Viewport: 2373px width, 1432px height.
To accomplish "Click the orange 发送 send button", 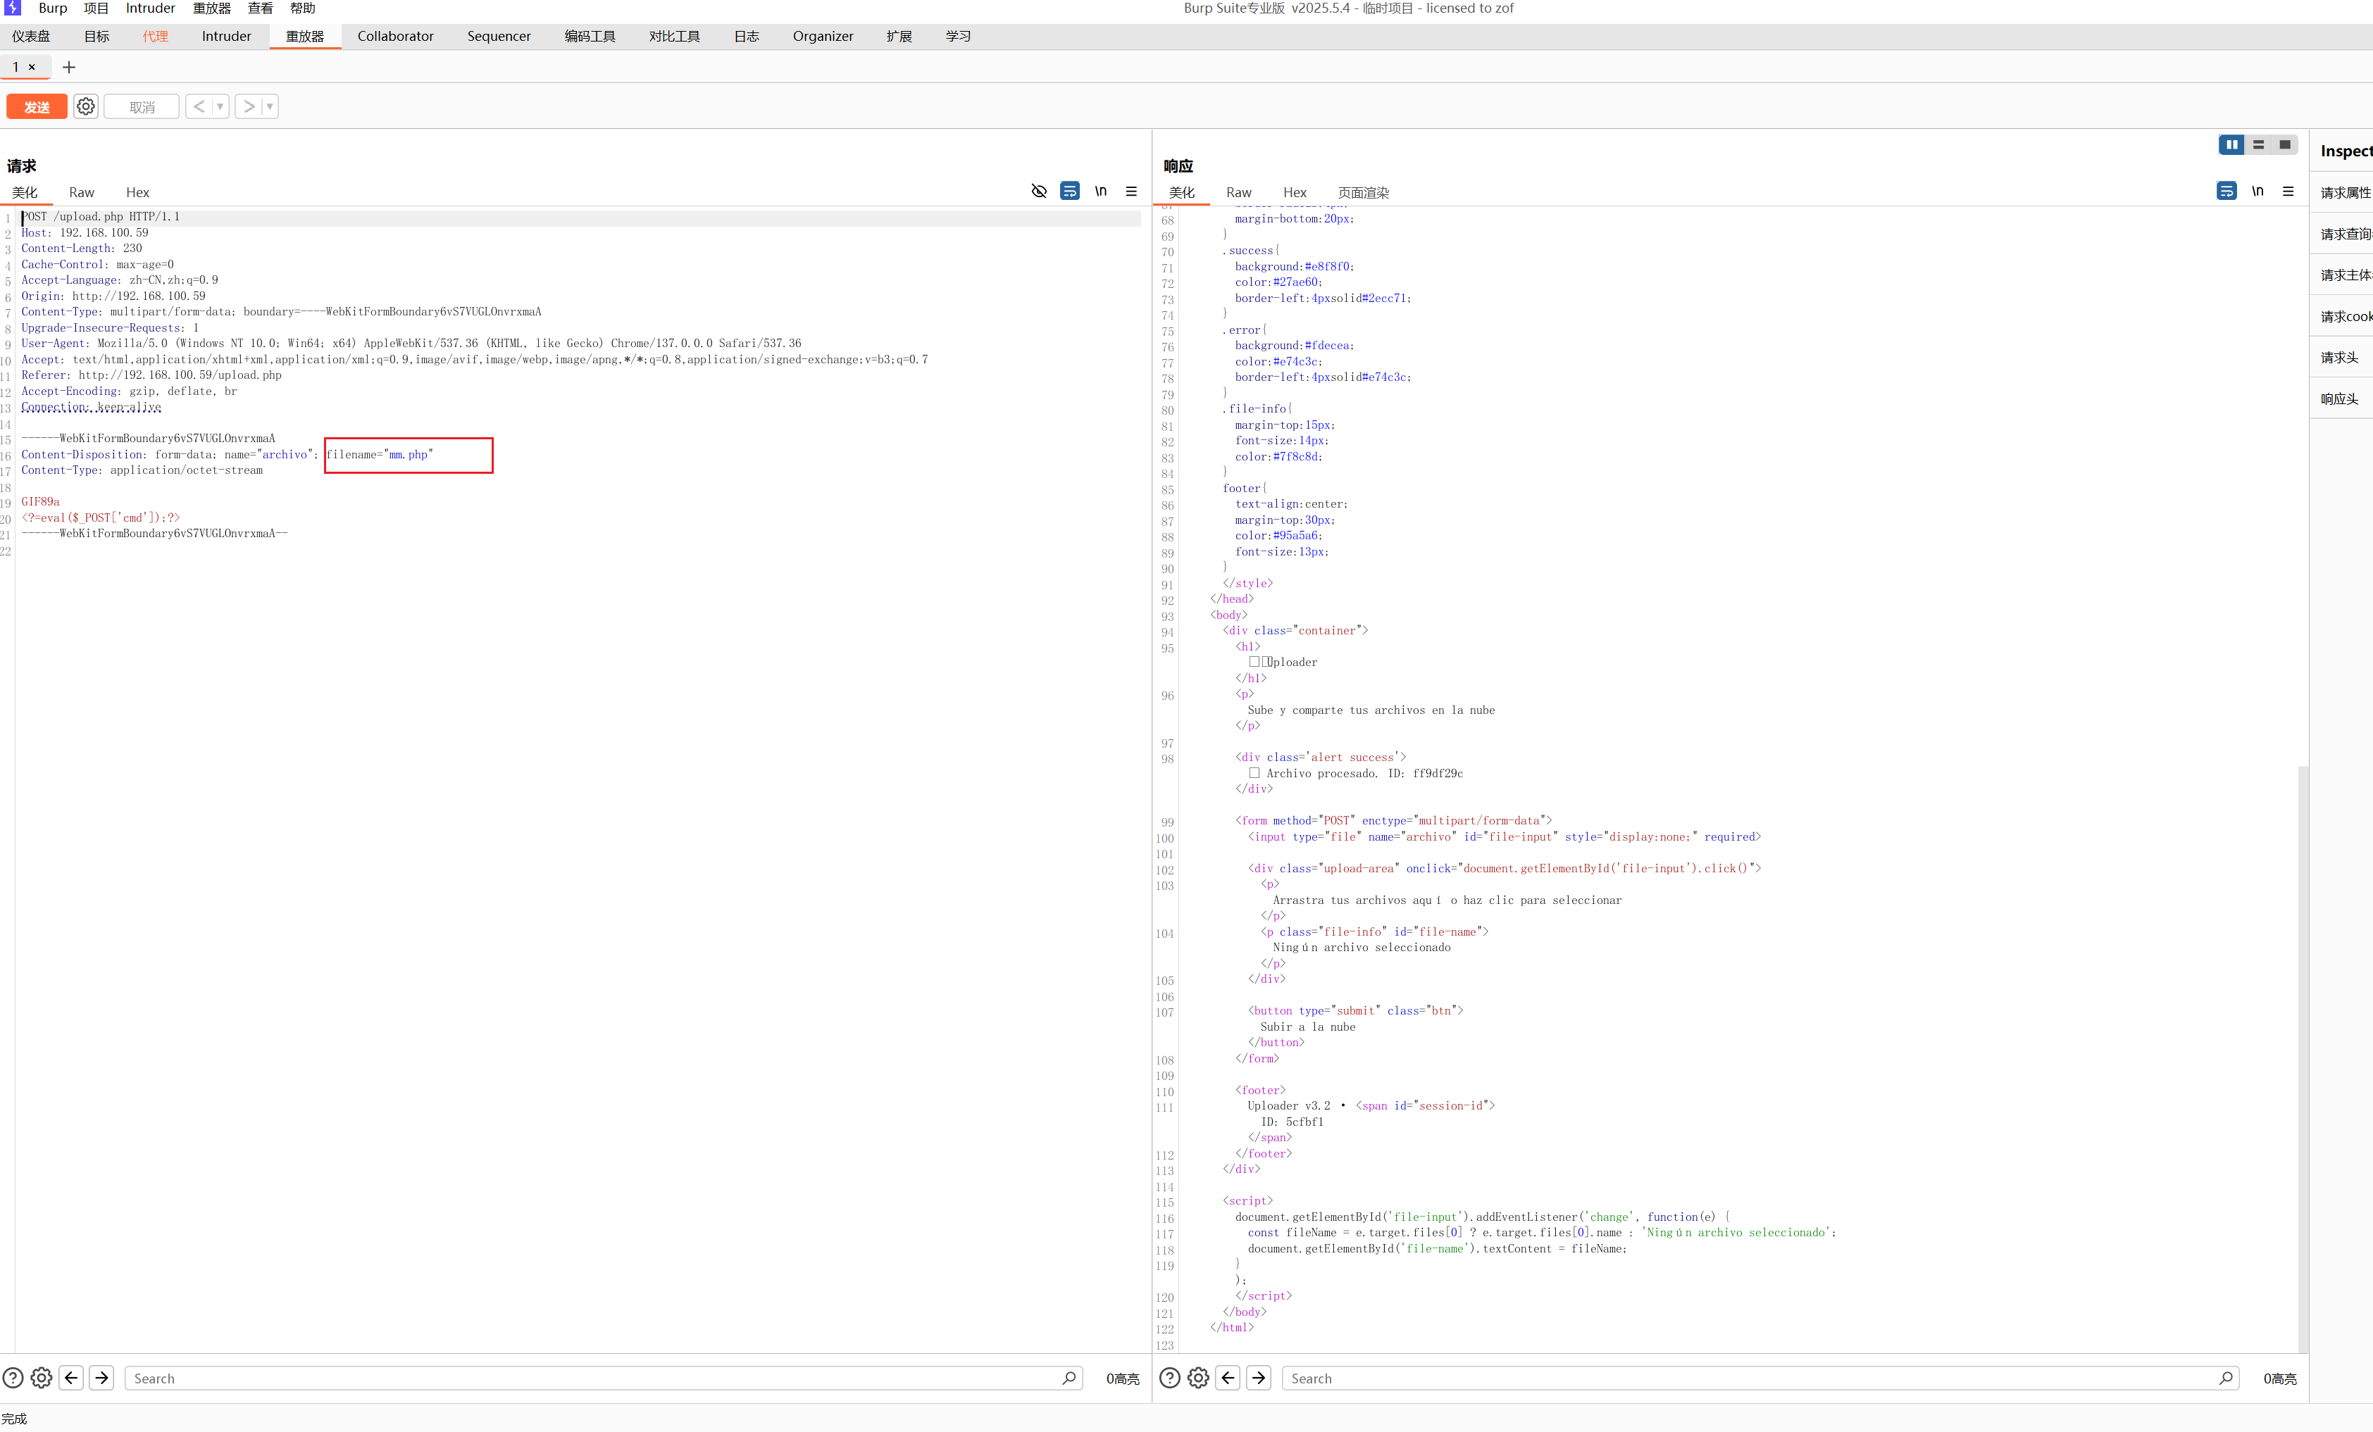I will tap(37, 107).
